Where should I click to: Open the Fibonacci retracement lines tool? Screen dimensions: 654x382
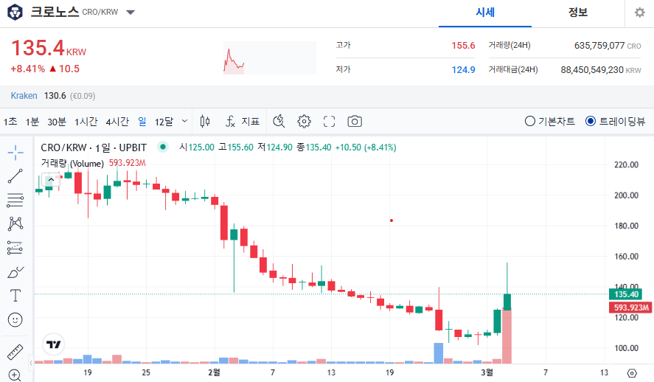click(x=15, y=200)
